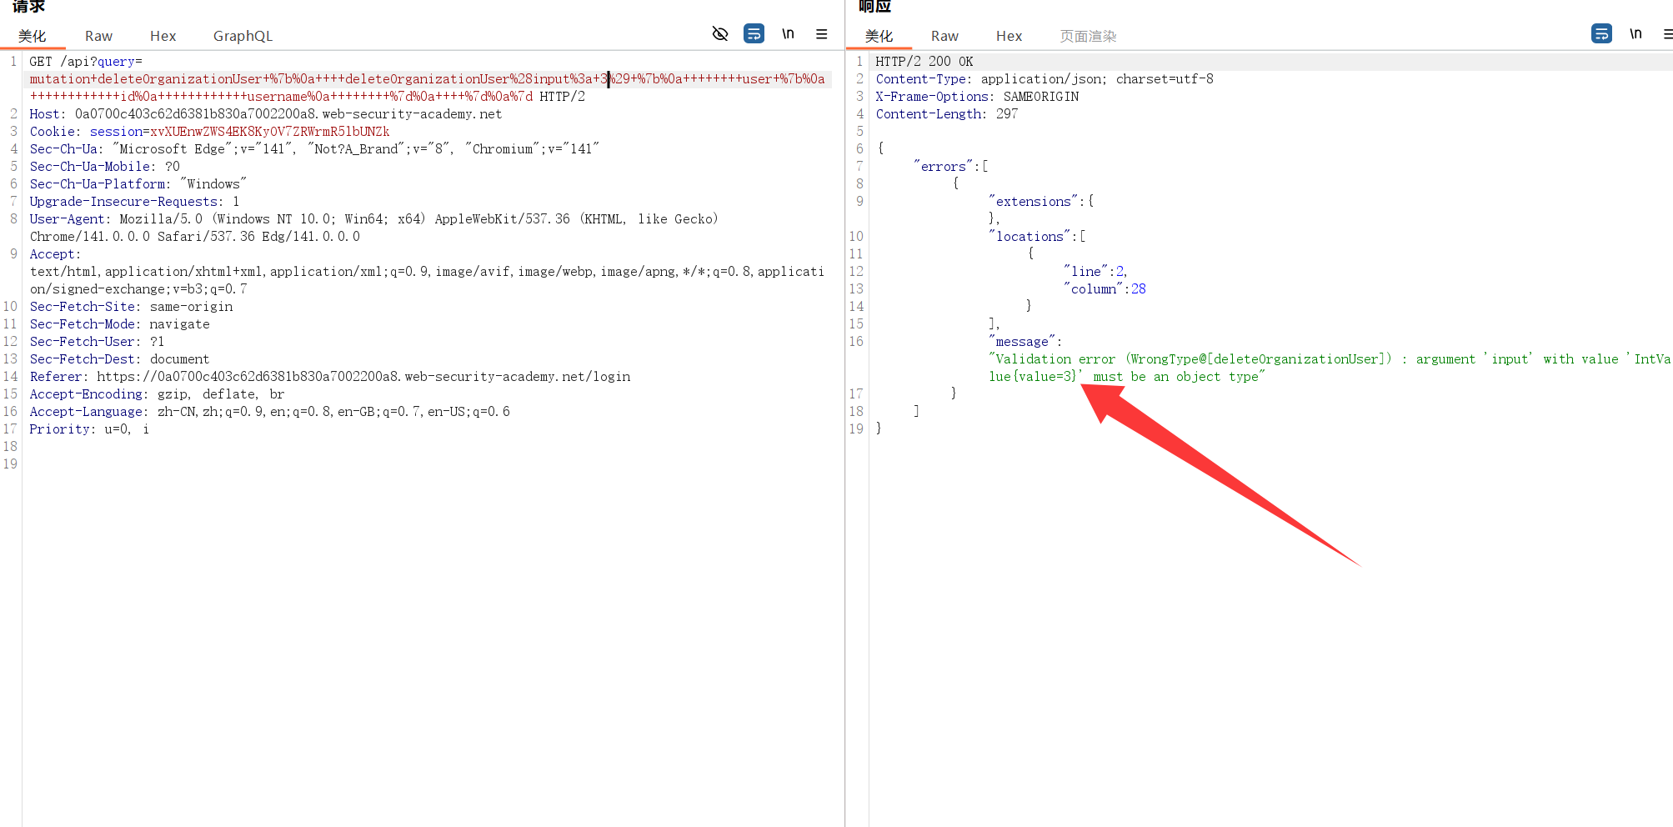Click the Cookie session value in the request
Screen dimensions: 1673x827
[269, 132]
